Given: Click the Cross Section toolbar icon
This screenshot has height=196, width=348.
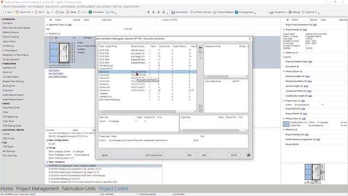Looking at the screenshot, I should click(x=173, y=12).
